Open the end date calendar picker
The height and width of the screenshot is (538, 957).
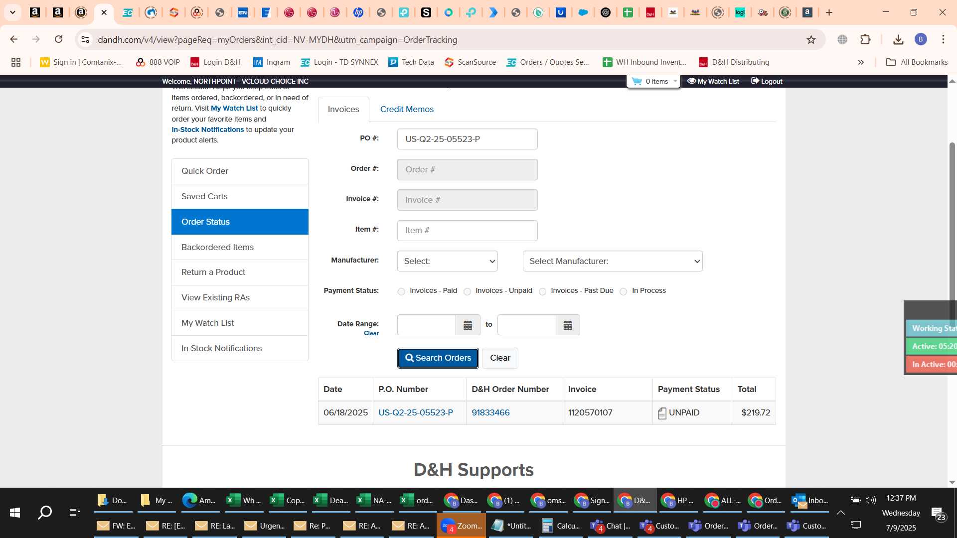[568, 325]
